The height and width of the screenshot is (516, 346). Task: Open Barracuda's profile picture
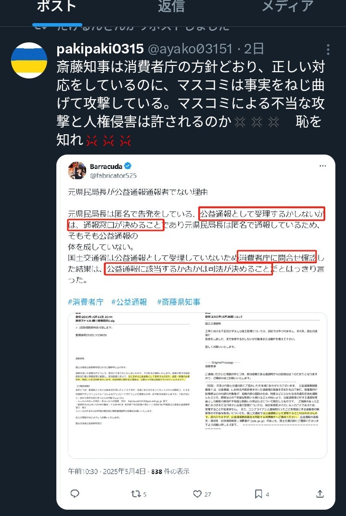[x=77, y=170]
